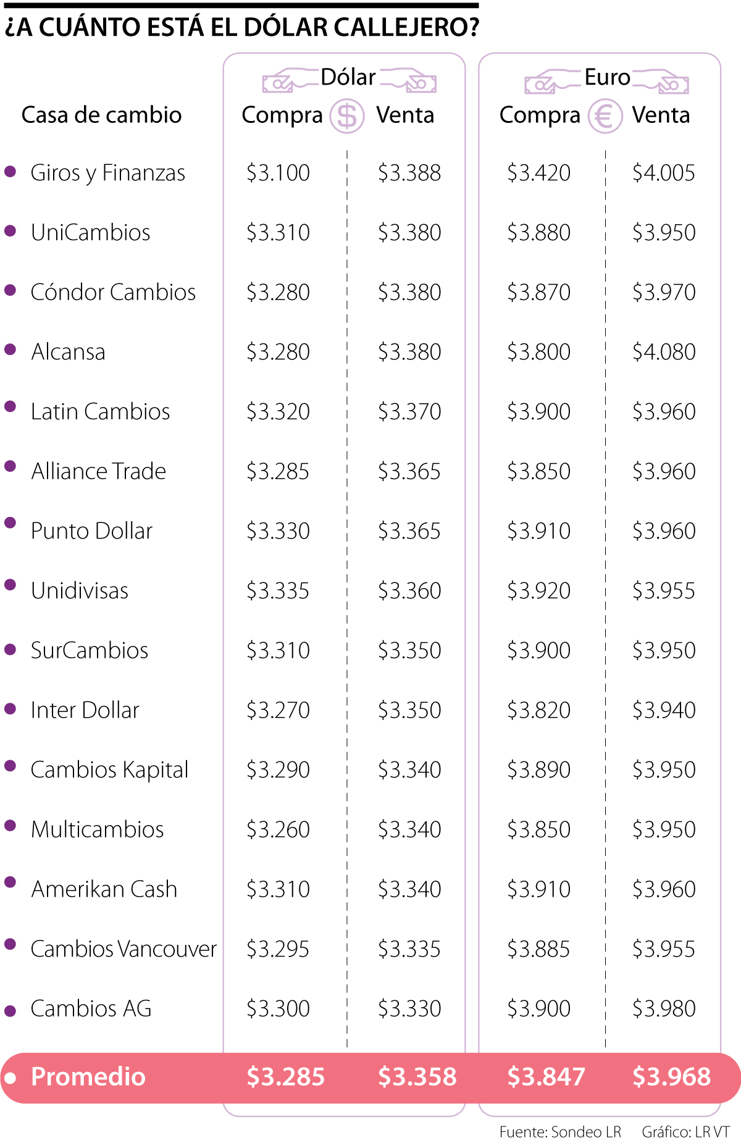Click the Casa de cambio column header
Image resolution: width=741 pixels, height=1140 pixels.
point(101,115)
